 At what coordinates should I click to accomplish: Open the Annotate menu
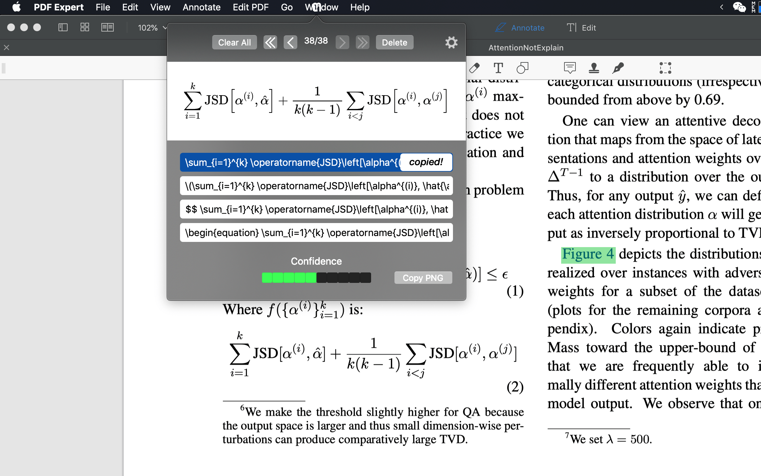coord(201,7)
